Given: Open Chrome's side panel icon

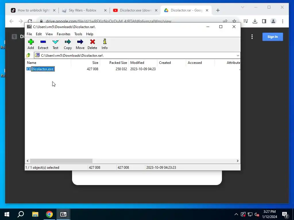Looking at the screenshot, I should point(264,21).
